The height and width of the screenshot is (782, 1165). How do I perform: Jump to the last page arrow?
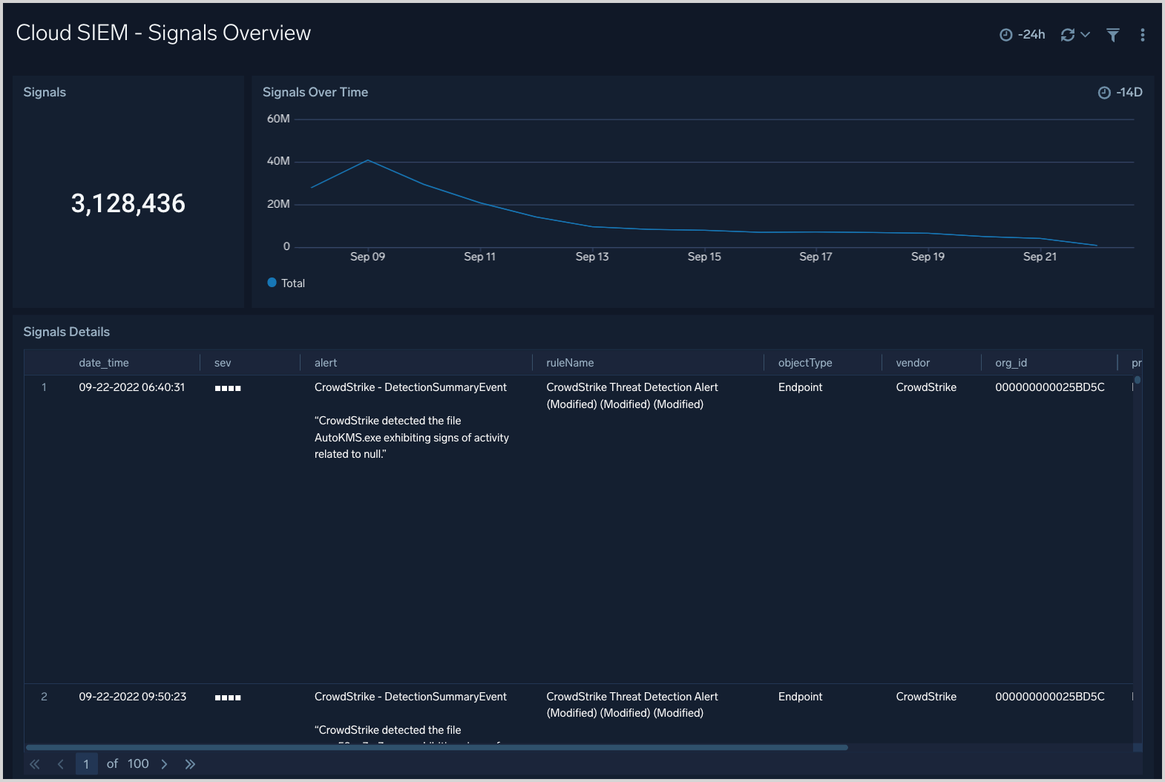click(190, 764)
